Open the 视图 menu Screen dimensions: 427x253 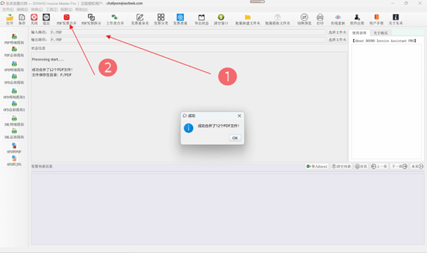click(66, 9)
